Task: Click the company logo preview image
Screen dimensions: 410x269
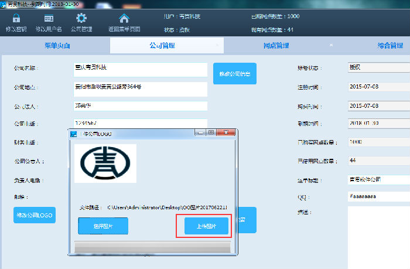Action: click(105, 164)
